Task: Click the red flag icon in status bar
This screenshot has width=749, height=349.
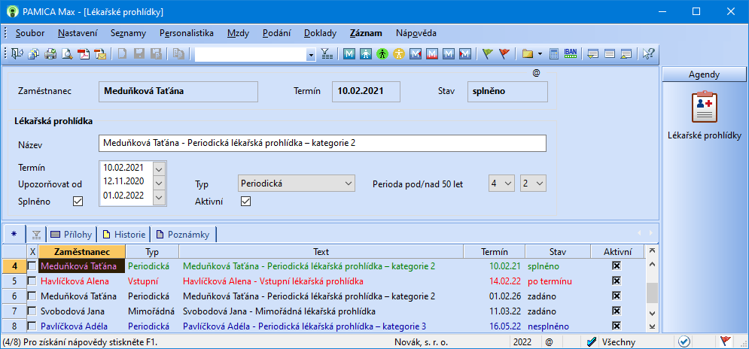Action: (x=726, y=341)
